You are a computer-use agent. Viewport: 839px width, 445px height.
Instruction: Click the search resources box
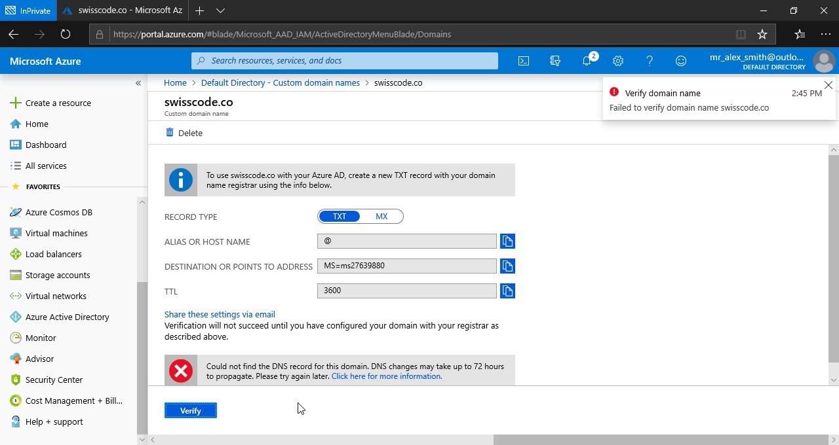coord(345,61)
